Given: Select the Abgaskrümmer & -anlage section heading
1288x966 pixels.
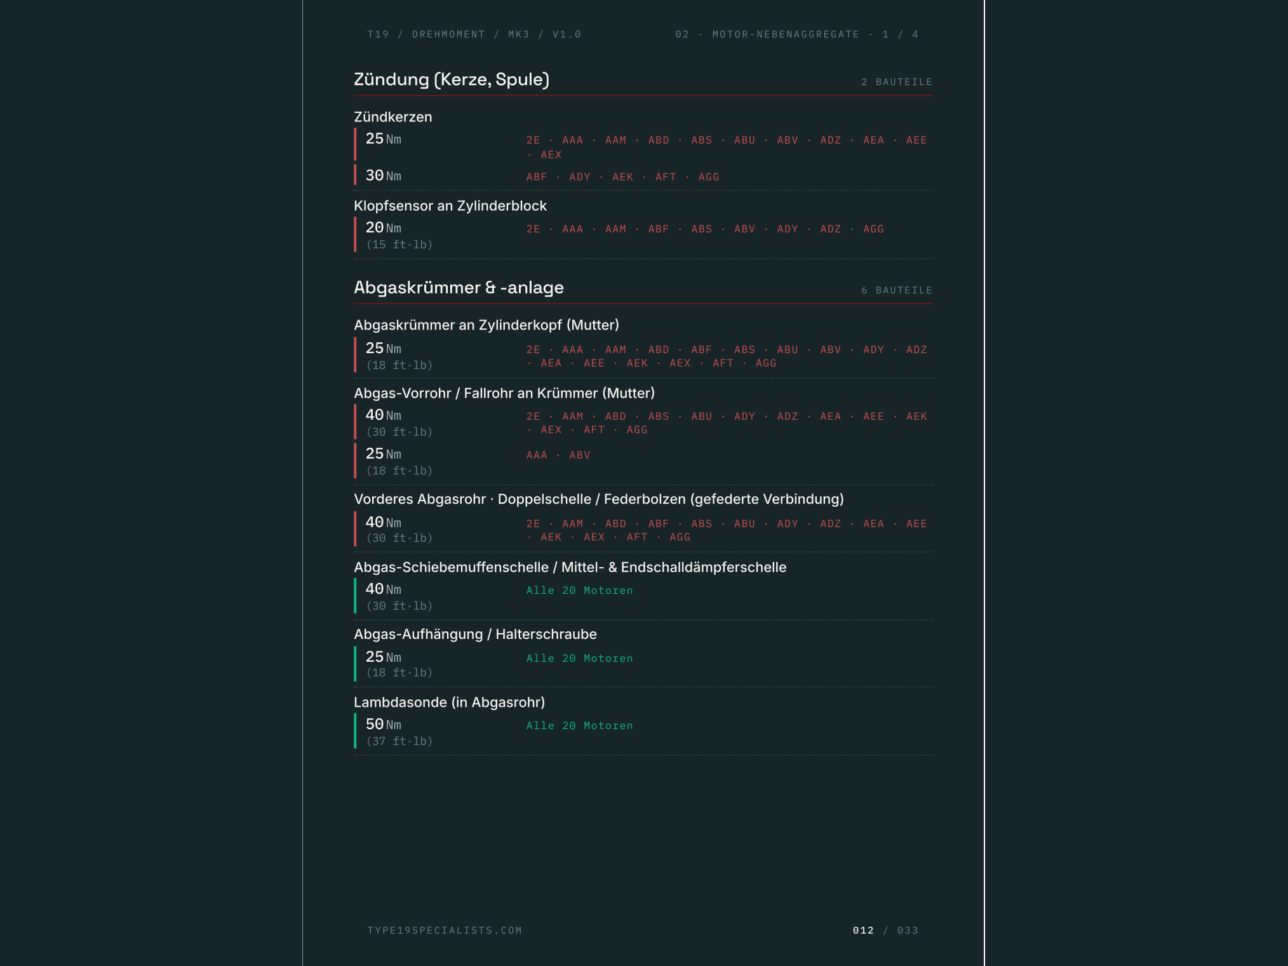Looking at the screenshot, I should point(459,288).
